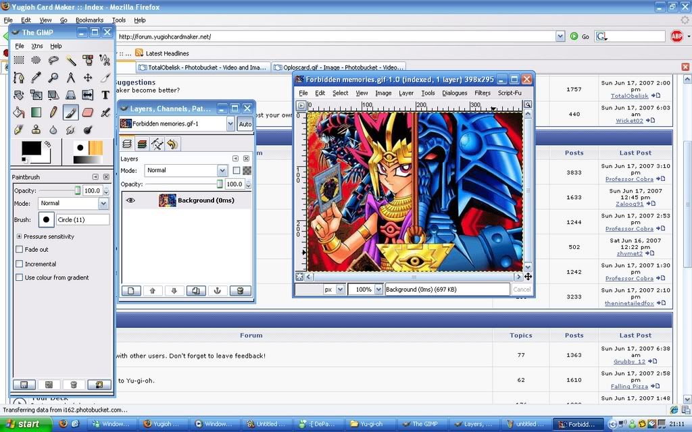Screen dimensions: 692x432
Task: Click the TotalObelisk last-post link
Action: (629, 96)
